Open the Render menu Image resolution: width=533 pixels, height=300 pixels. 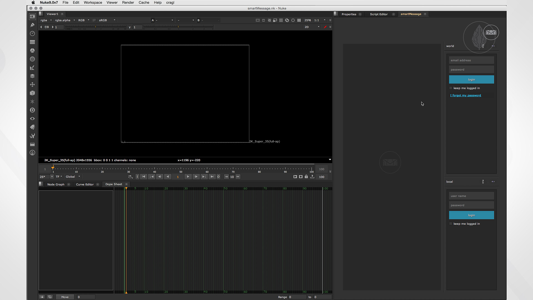pos(128,2)
